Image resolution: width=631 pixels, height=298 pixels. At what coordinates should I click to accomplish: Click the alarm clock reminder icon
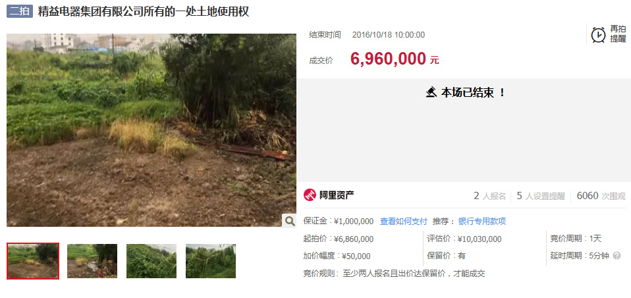pyautogui.click(x=598, y=35)
